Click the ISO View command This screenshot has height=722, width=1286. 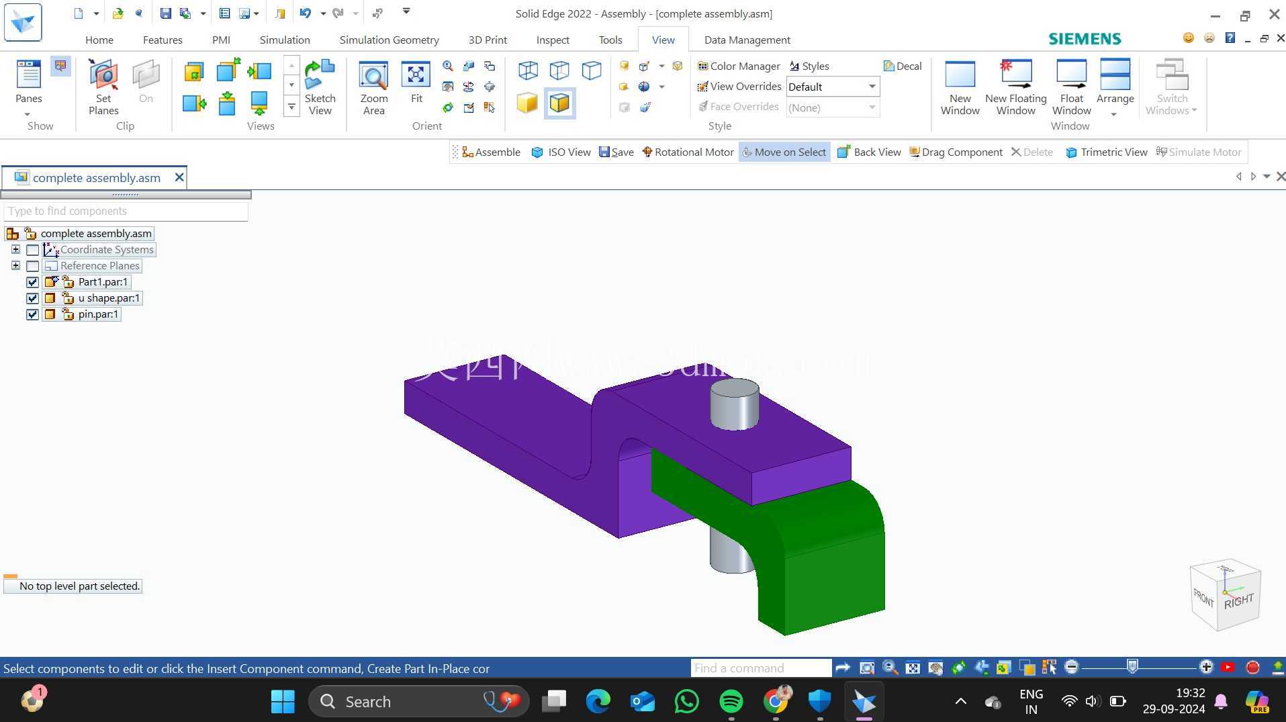(561, 152)
